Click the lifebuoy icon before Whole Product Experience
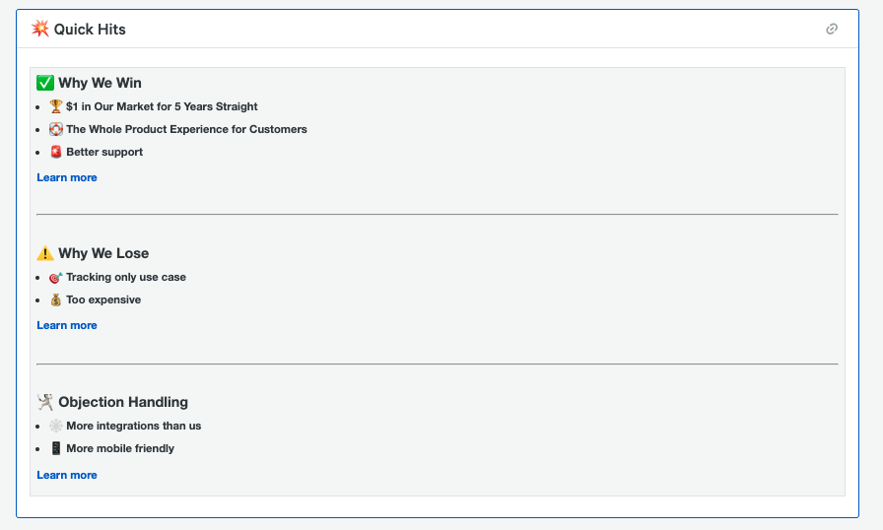The height and width of the screenshot is (530, 883). click(x=56, y=129)
